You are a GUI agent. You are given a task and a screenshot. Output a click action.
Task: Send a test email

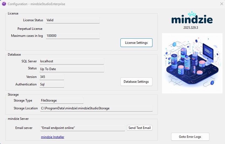pos(140,128)
